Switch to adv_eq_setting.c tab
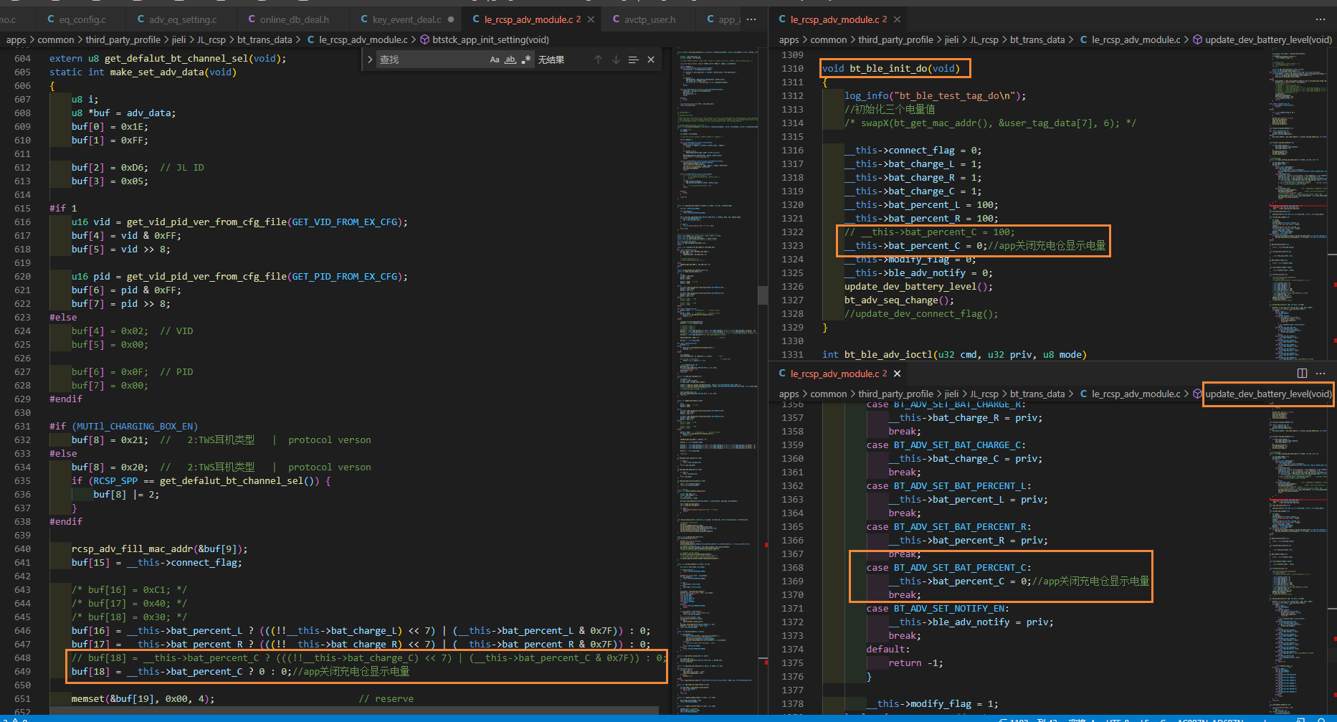 tap(176, 19)
